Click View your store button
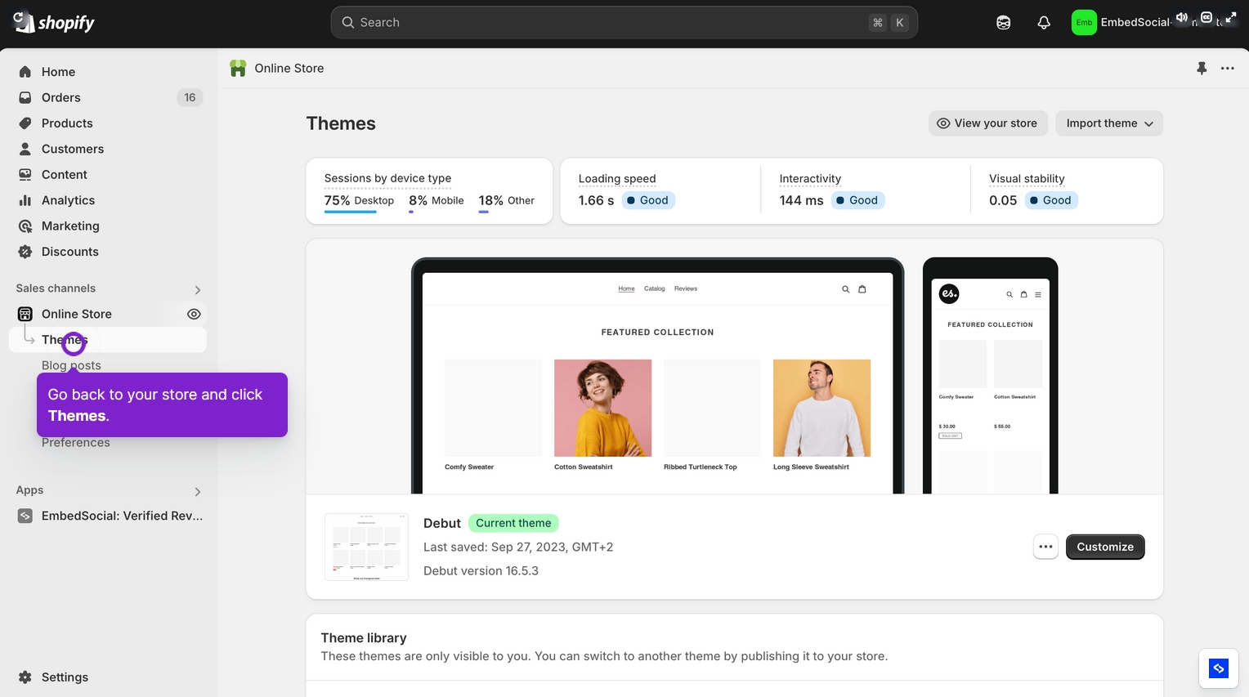1249x697 pixels. click(987, 123)
